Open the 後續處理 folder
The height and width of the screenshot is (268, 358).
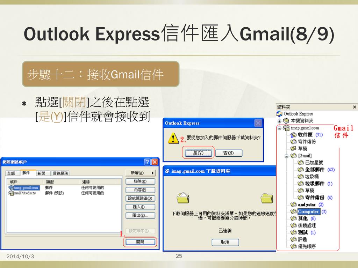click(307, 225)
